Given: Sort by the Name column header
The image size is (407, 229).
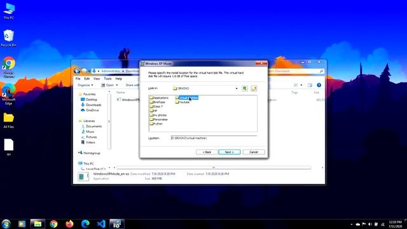Looking at the screenshot, I should [x=120, y=92].
